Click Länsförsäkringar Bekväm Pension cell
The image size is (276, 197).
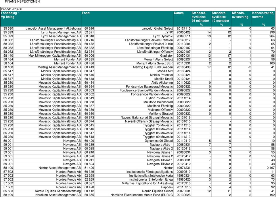[134, 40]
